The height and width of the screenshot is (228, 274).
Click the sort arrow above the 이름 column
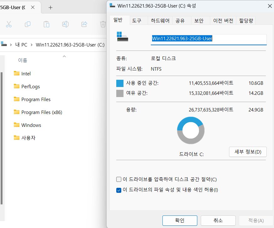click(64, 56)
